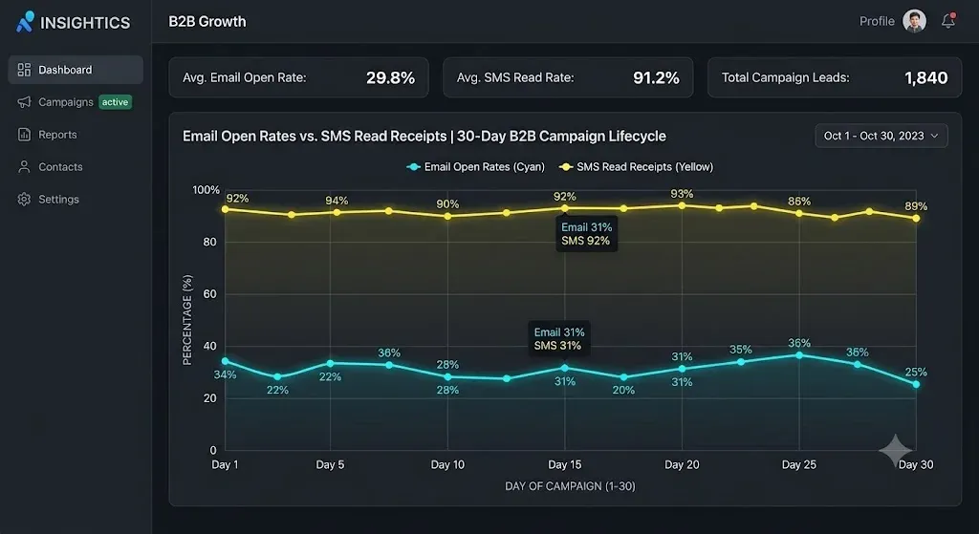Toggle Email Open Rates legend entry
This screenshot has height=534, width=979.
pos(476,166)
